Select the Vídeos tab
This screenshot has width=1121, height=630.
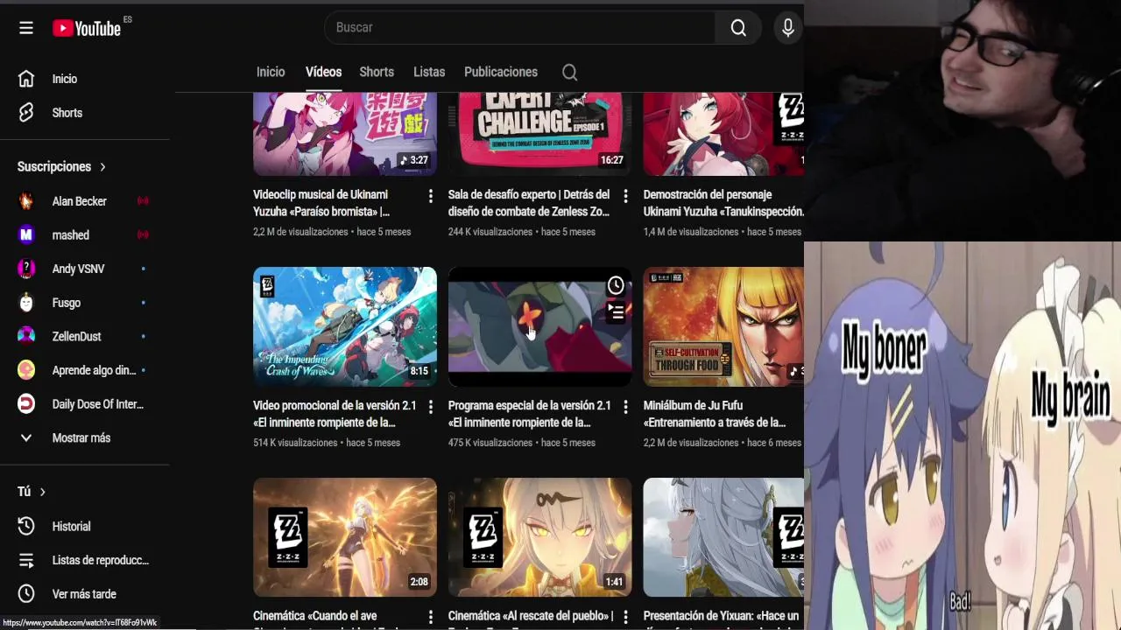323,72
